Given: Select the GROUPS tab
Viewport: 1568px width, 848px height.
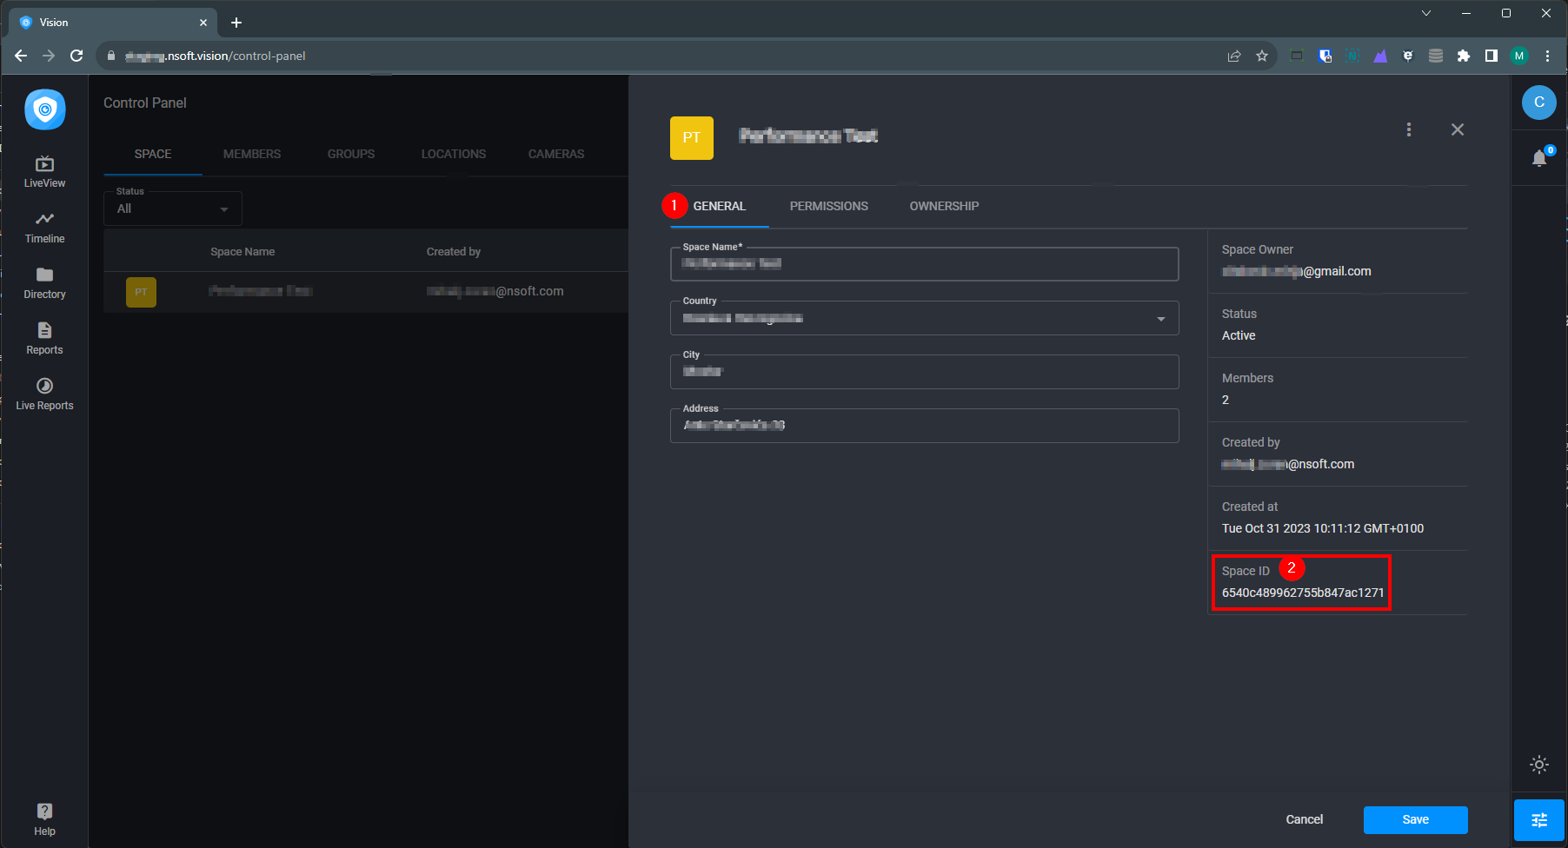Looking at the screenshot, I should (x=351, y=154).
